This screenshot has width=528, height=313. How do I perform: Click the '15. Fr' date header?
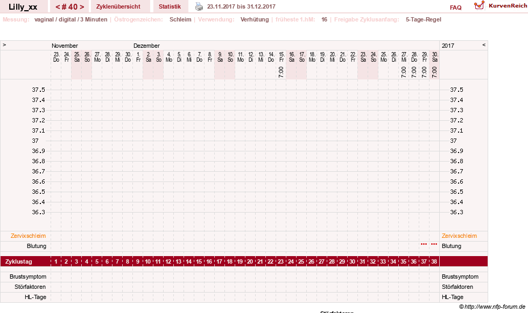point(281,57)
